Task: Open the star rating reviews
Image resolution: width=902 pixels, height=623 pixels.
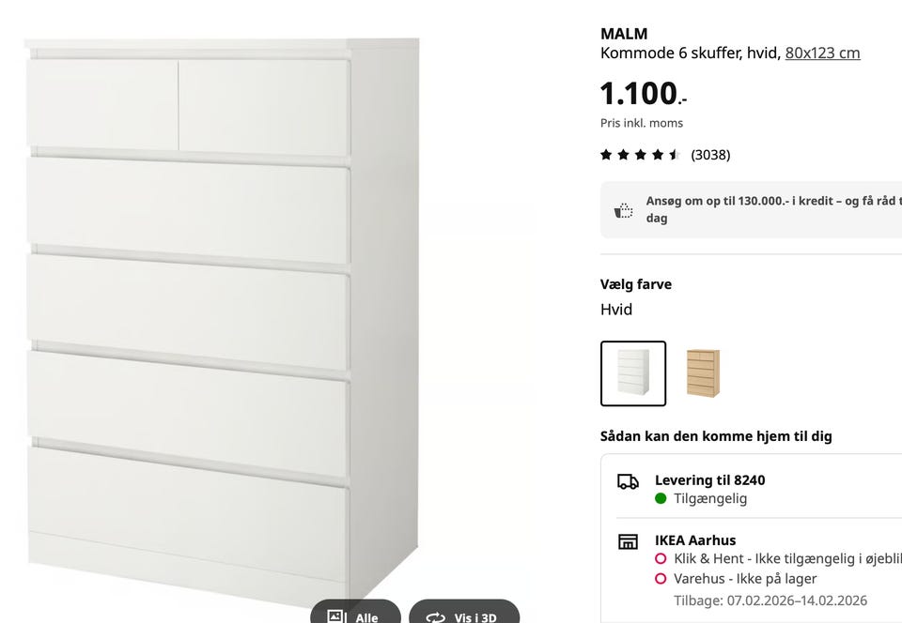Action: (640, 155)
